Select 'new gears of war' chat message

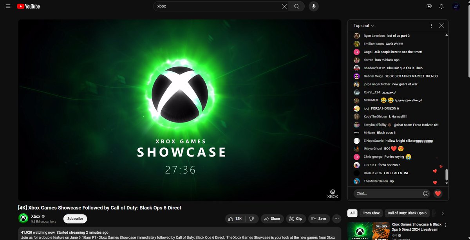(x=405, y=84)
